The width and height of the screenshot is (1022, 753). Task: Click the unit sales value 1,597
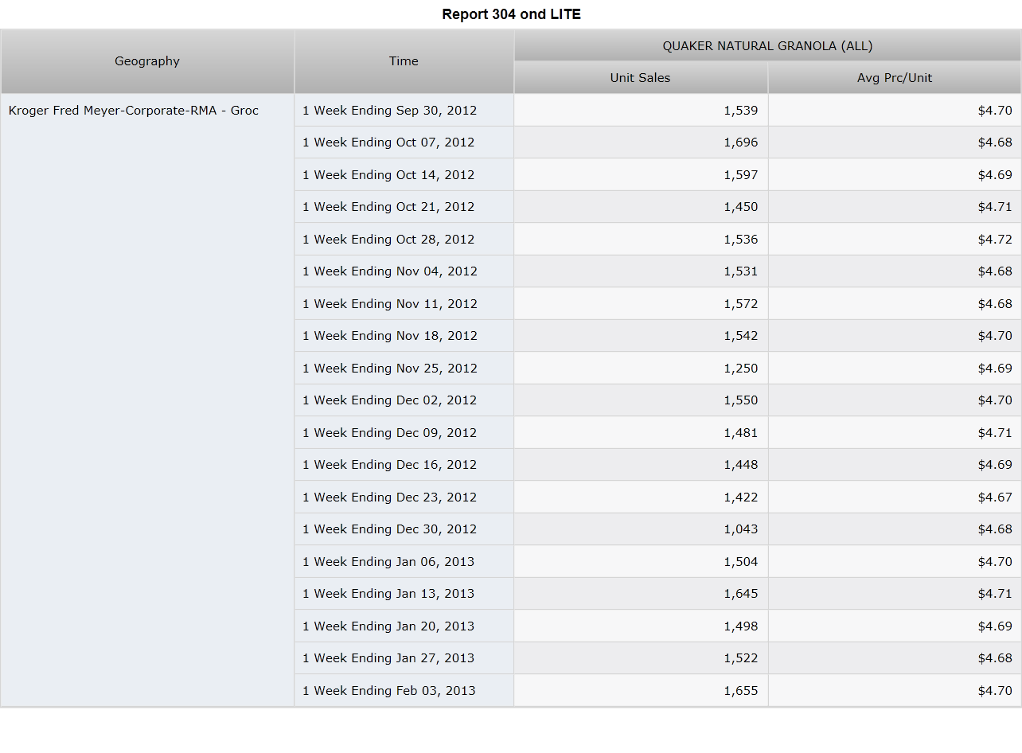pyautogui.click(x=741, y=175)
